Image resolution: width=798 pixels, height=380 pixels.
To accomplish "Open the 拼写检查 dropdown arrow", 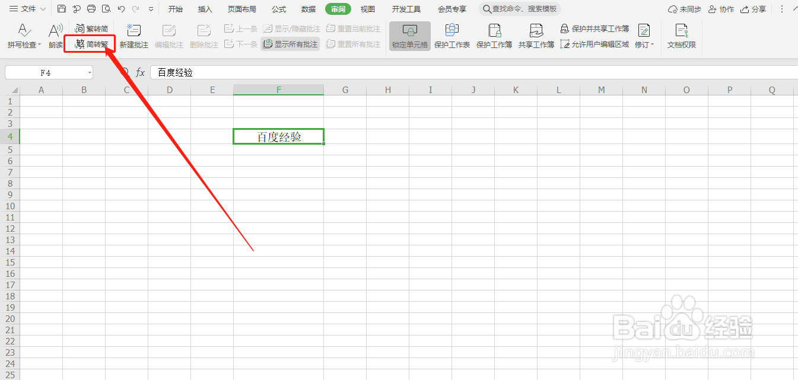I will point(40,45).
